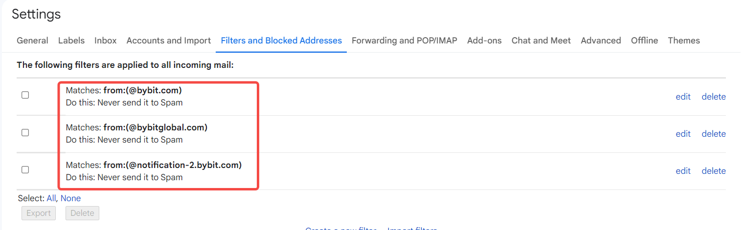Edit the @bybit.com filter

[683, 97]
